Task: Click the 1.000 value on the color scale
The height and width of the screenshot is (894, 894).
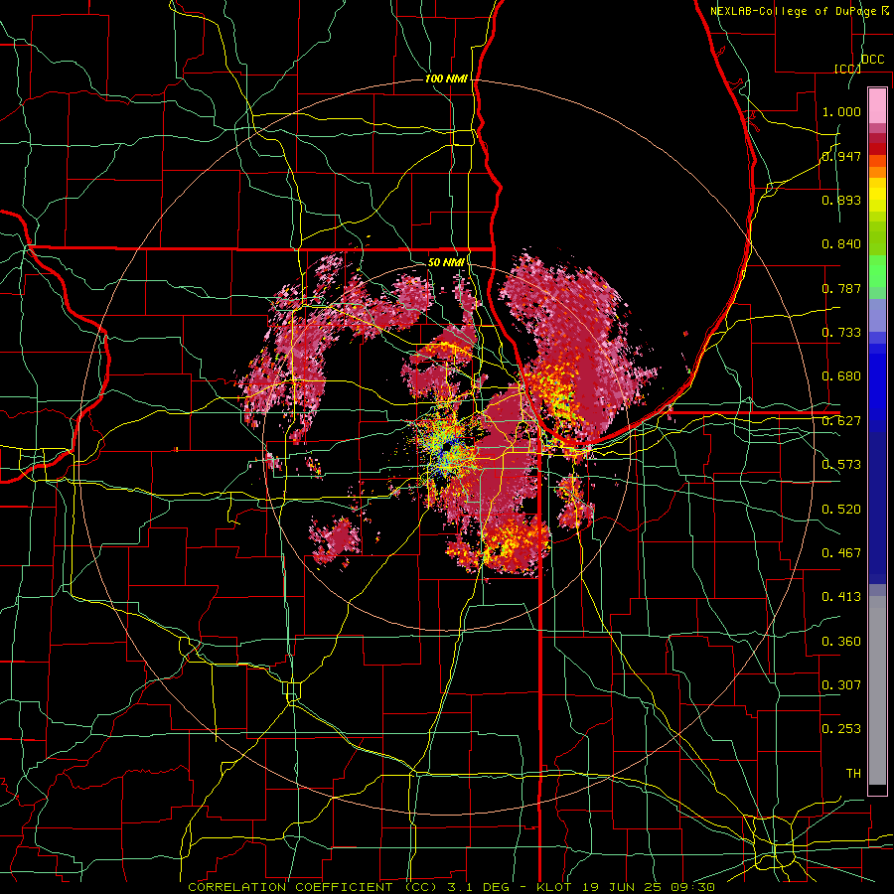Action: coord(841,111)
